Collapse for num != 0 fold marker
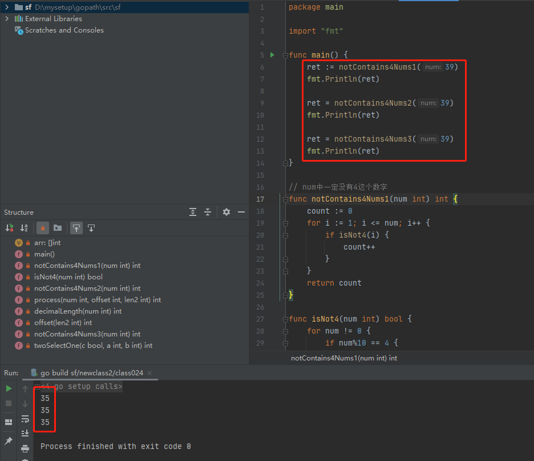The height and width of the screenshot is (461, 534). pos(285,331)
